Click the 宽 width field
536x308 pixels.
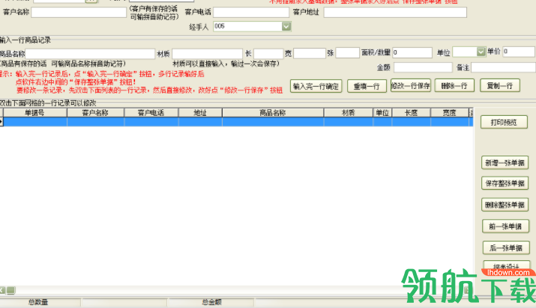310,53
